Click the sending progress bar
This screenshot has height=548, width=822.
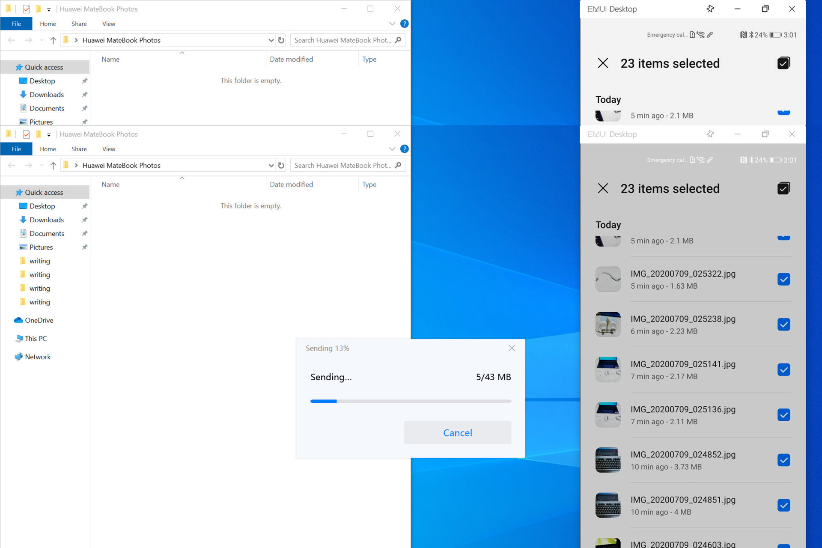pyautogui.click(x=410, y=401)
